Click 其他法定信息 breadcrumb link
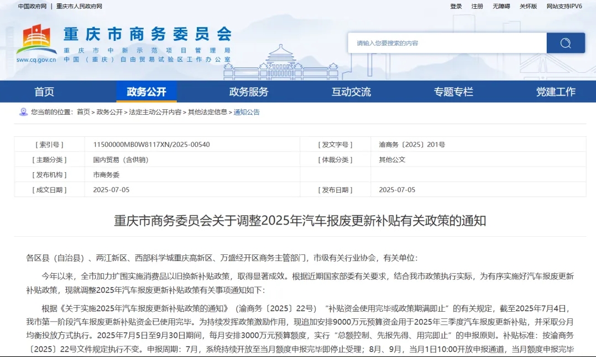This screenshot has height=357, width=596. click(x=207, y=112)
